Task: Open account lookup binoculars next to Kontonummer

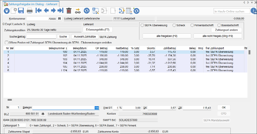Action: click(59, 18)
